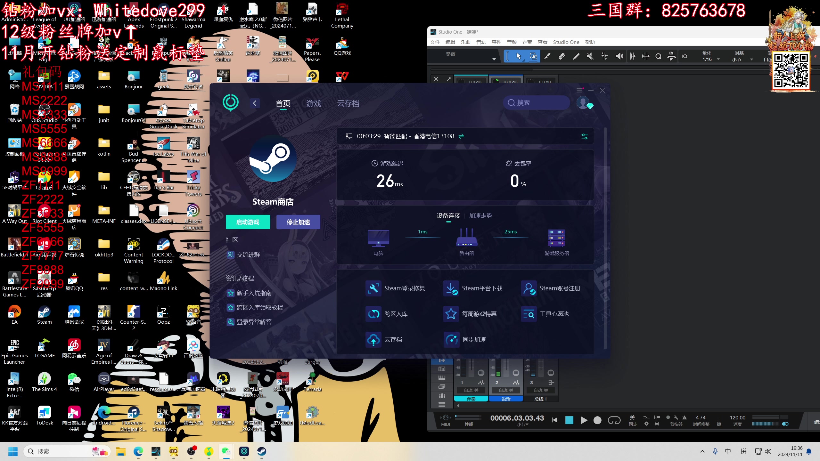Return to start in Studio One transport

coord(554,420)
